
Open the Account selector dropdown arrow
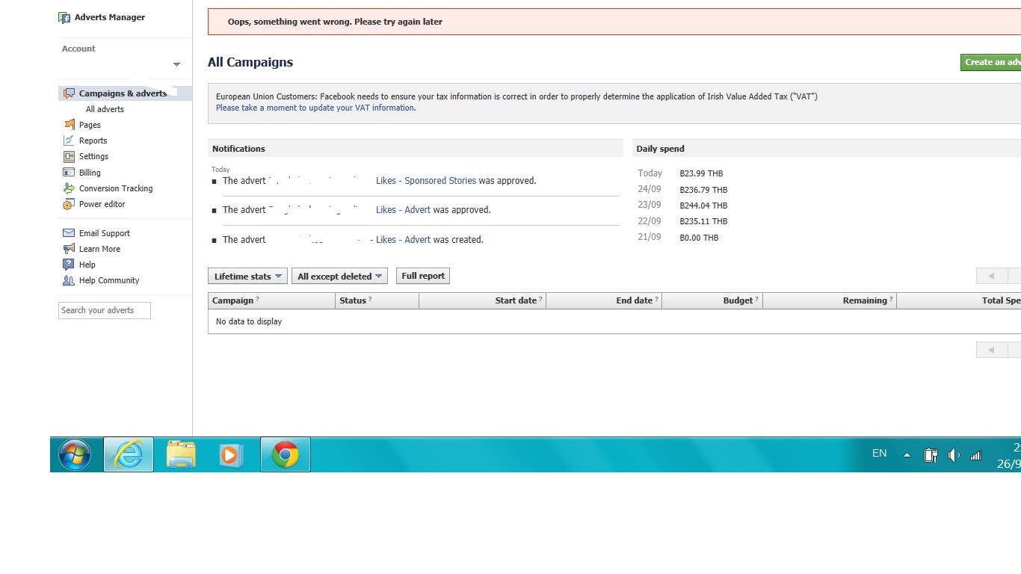[176, 64]
